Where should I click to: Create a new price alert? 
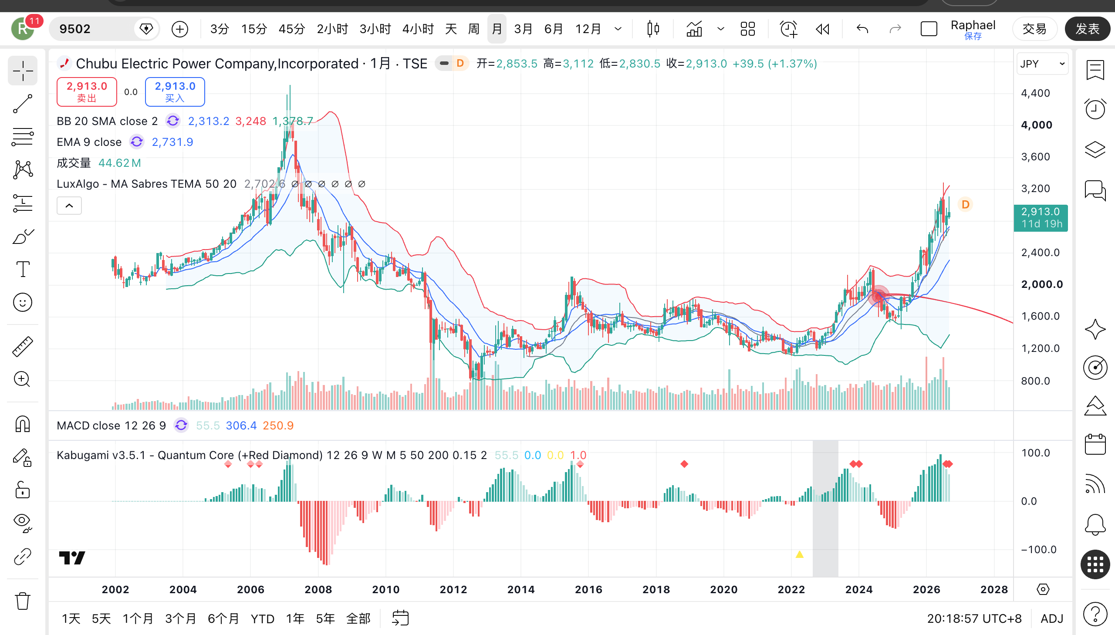[x=788, y=29]
